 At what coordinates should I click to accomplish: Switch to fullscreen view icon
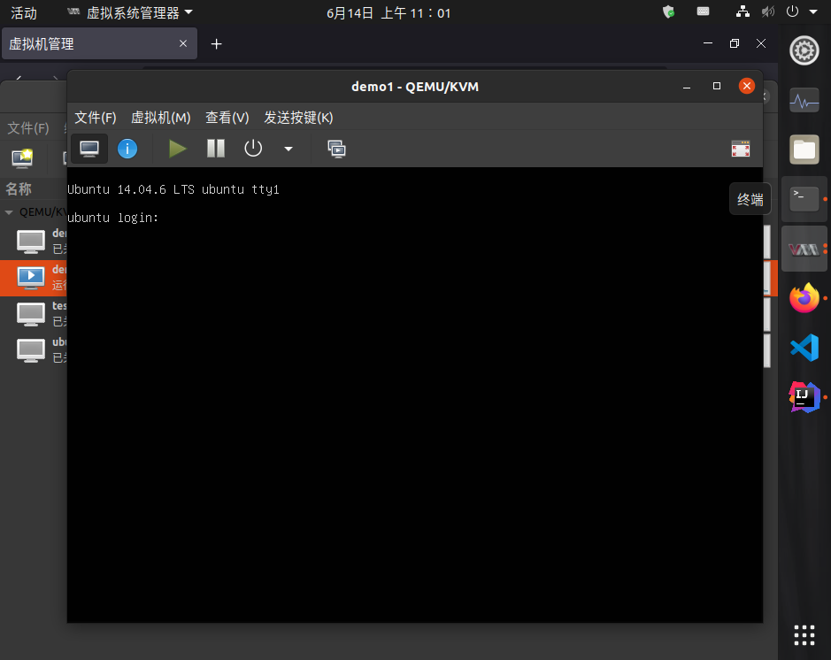pos(741,149)
